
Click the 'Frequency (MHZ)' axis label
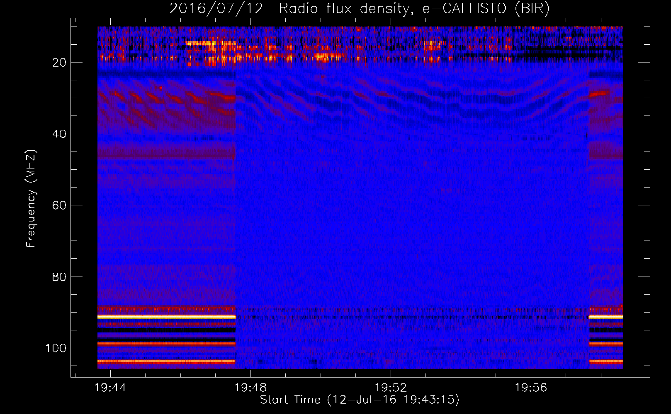31,199
